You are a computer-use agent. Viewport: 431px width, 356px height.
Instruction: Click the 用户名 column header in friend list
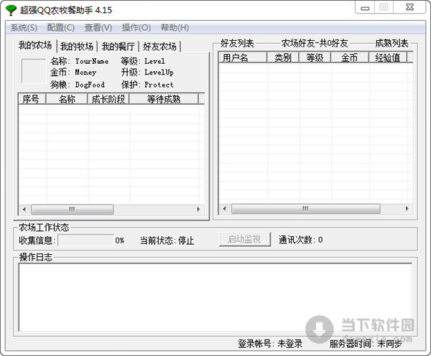[243, 57]
